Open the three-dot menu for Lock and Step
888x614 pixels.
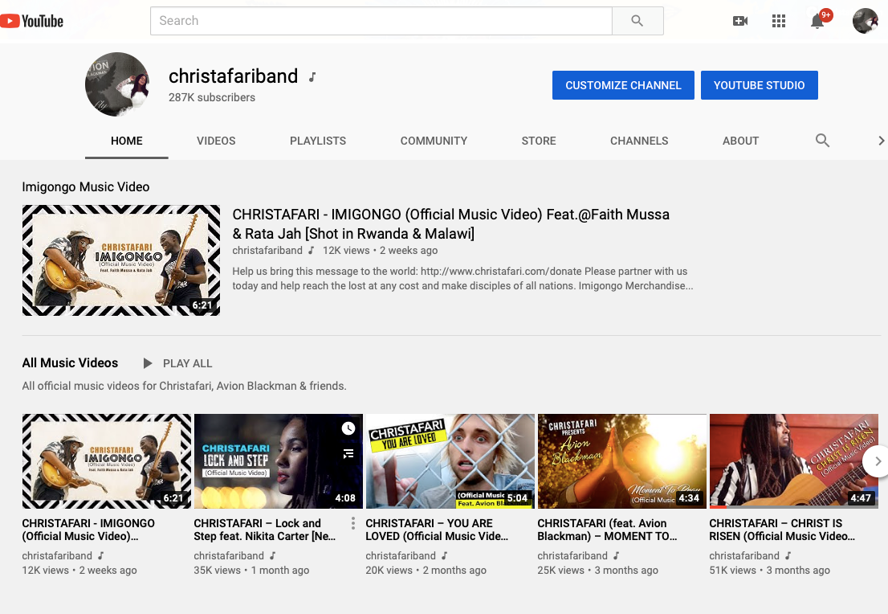click(352, 523)
